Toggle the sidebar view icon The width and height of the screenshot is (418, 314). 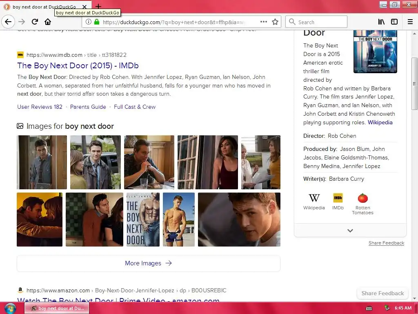point(394,22)
